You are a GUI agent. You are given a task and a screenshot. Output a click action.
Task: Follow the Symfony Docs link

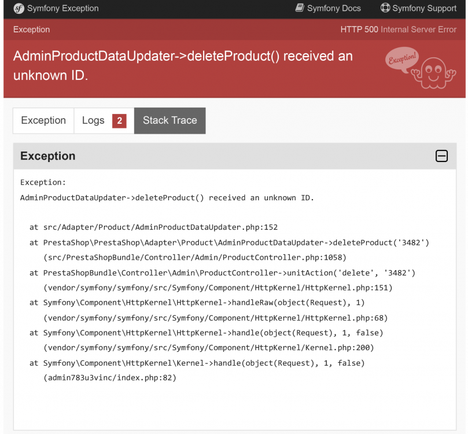[x=333, y=8]
